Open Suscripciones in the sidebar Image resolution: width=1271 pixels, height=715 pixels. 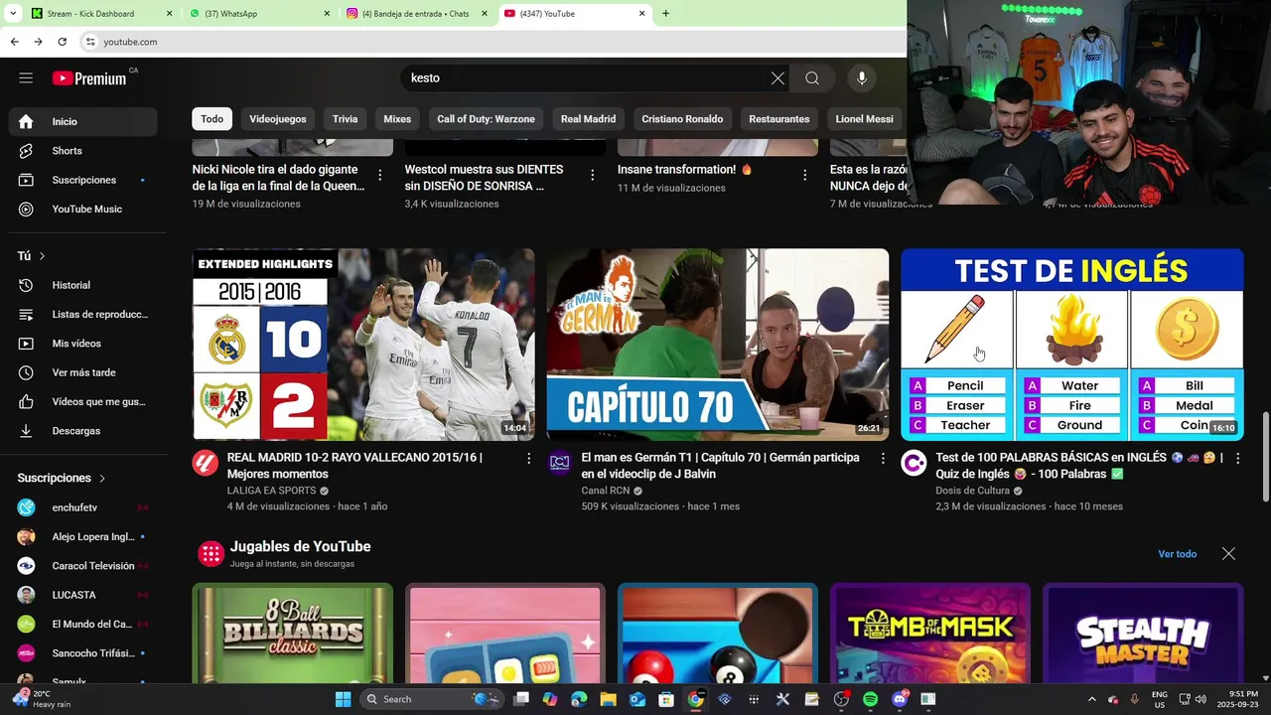click(83, 180)
